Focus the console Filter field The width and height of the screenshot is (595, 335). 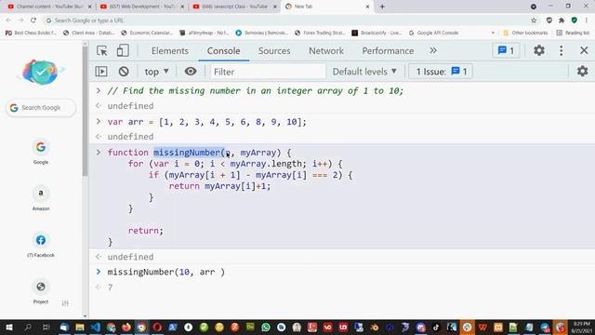pyautogui.click(x=268, y=72)
